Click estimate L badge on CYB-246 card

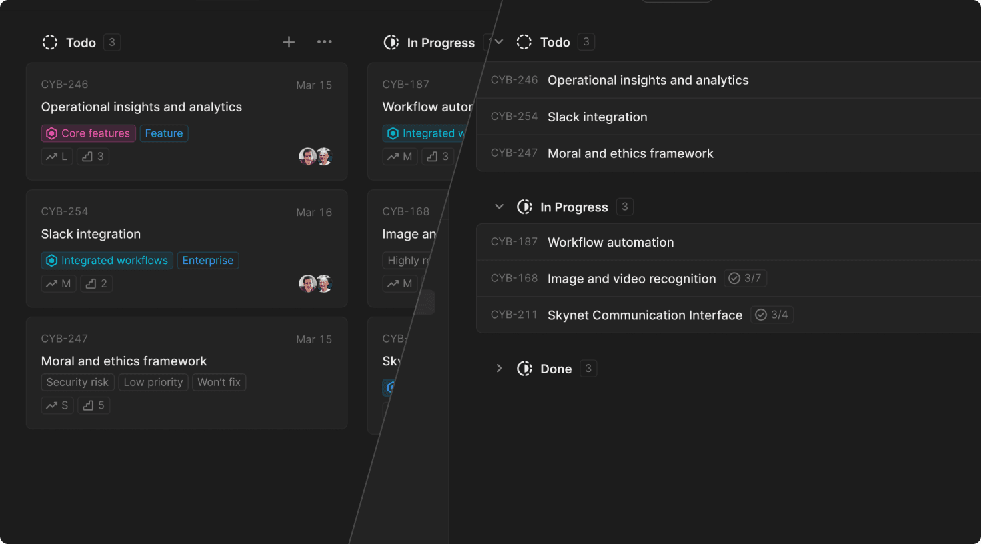pyautogui.click(x=57, y=157)
